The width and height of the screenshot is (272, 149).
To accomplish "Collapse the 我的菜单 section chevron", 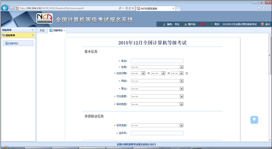I will click(33, 35).
